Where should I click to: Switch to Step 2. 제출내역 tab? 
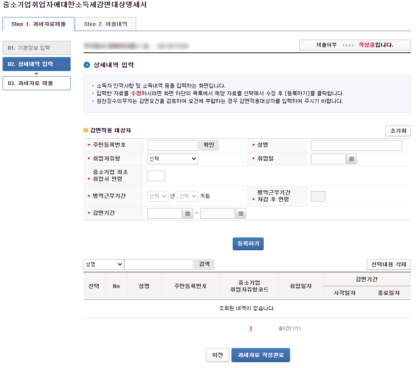(105, 24)
